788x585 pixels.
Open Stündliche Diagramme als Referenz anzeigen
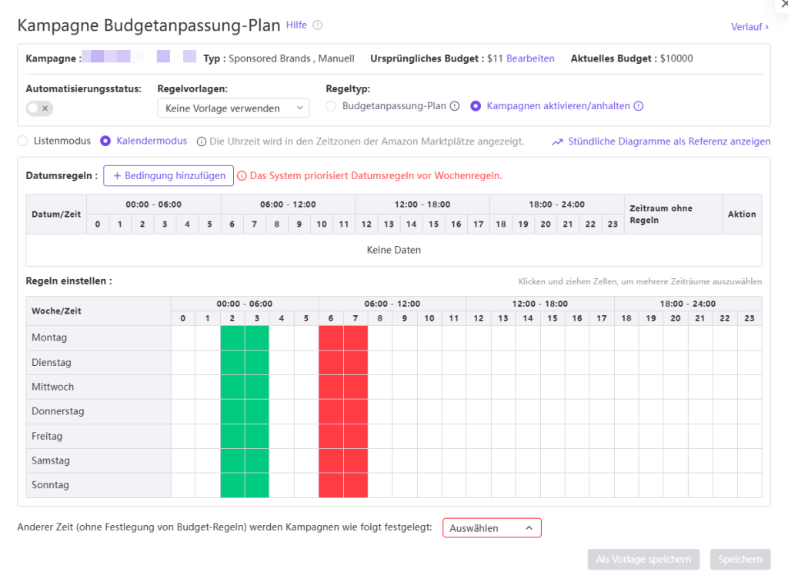coord(669,141)
